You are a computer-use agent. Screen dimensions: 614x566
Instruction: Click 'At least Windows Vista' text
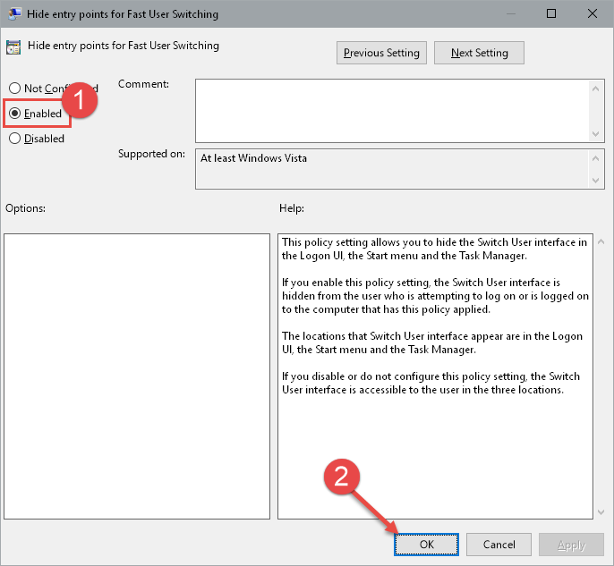[x=254, y=158]
